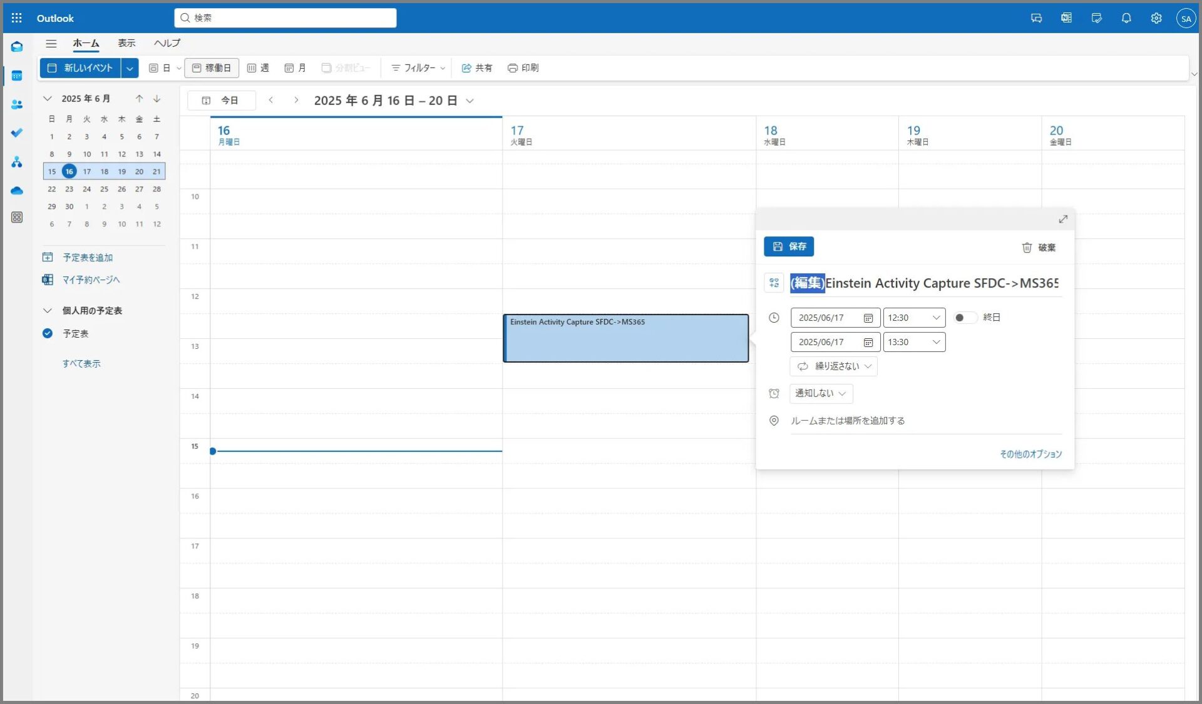Click the event title field
Viewport: 1202px width, 704px height.
pyautogui.click(x=925, y=283)
